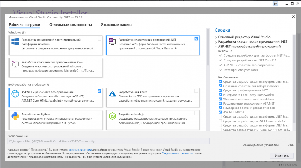Screen dimensions: 301x168
Task: Click the feedback icon in title bar
Action: (275, 3)
